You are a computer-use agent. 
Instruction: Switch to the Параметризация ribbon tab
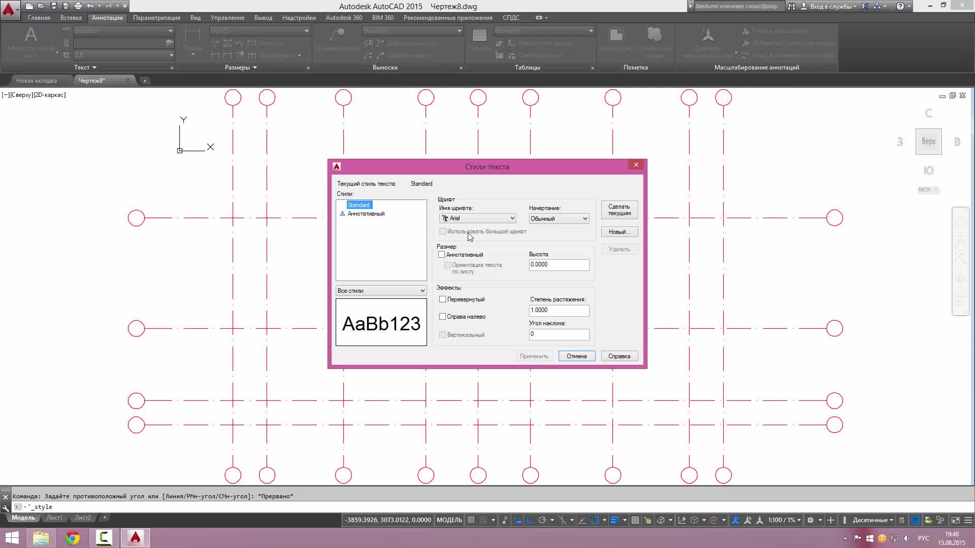pos(156,18)
